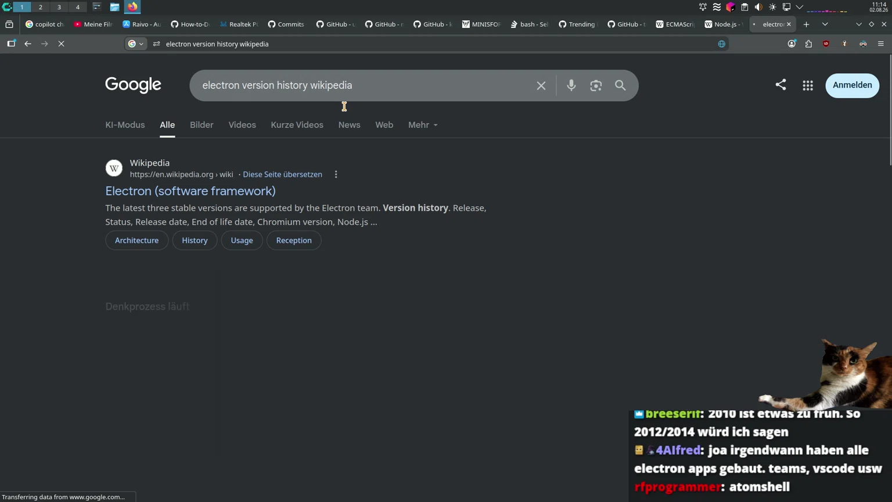Open the Web results tab
Image resolution: width=892 pixels, height=502 pixels.
coord(384,125)
